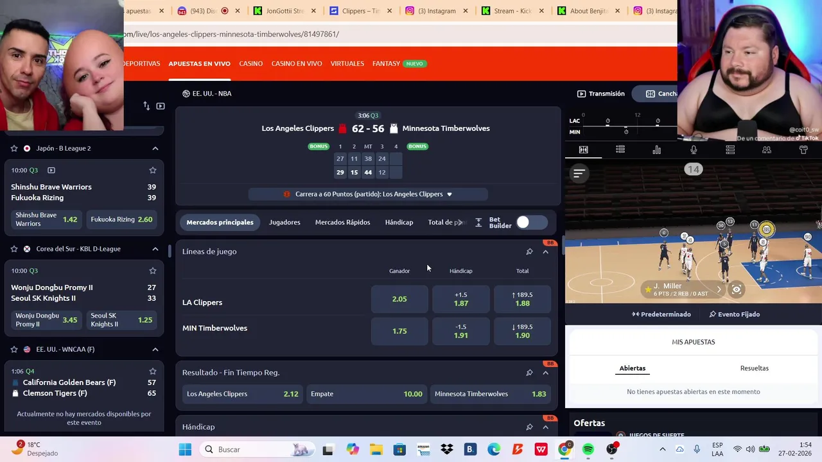
Task: Star the Wonju Dongbu Promy II match
Action: tap(153, 271)
